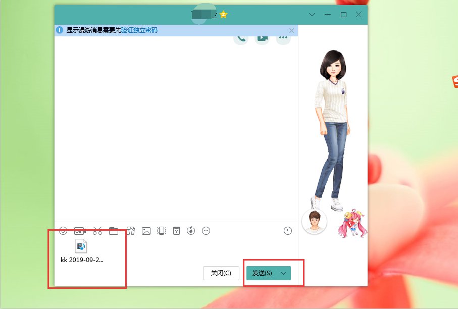Open the more options menu beside the video call
Viewport: 458px width, 309px height.
click(x=283, y=39)
